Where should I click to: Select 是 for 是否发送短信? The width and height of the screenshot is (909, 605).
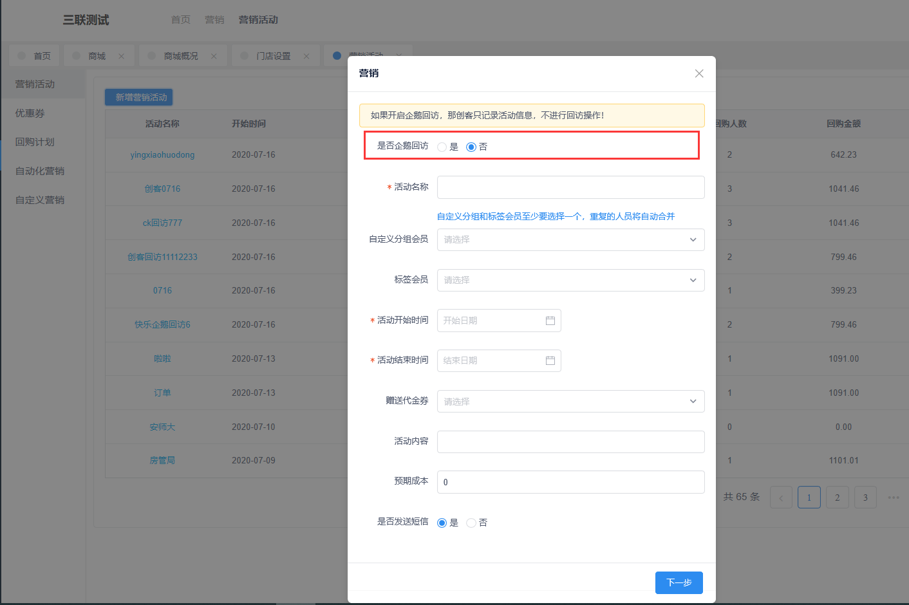(x=442, y=523)
